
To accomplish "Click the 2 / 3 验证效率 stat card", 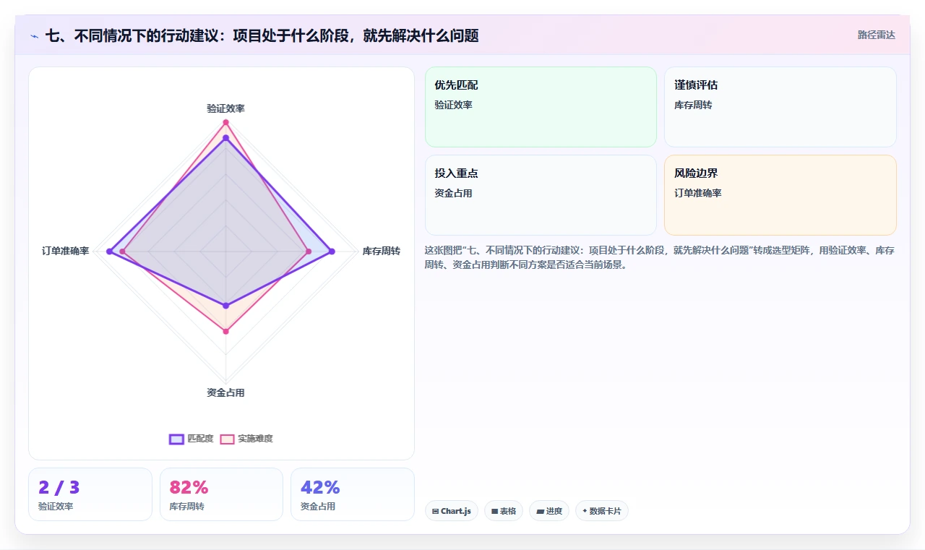I will [90, 494].
